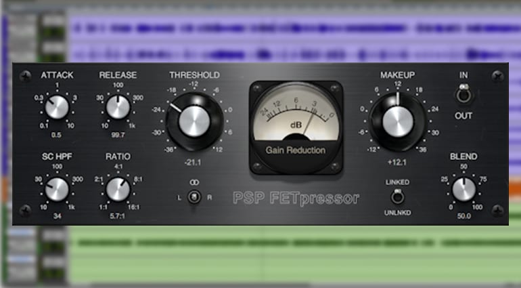This screenshot has height=288, width=521.
Task: Click the blend value 50.0
Action: 464,216
